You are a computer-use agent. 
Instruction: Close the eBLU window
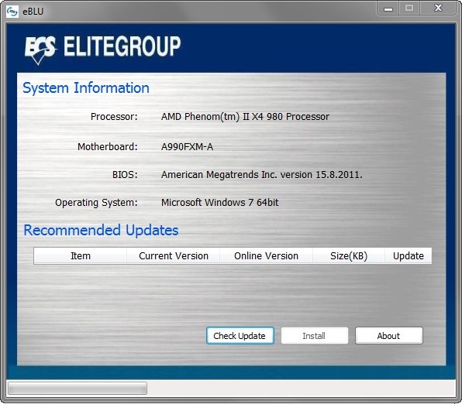click(x=438, y=9)
